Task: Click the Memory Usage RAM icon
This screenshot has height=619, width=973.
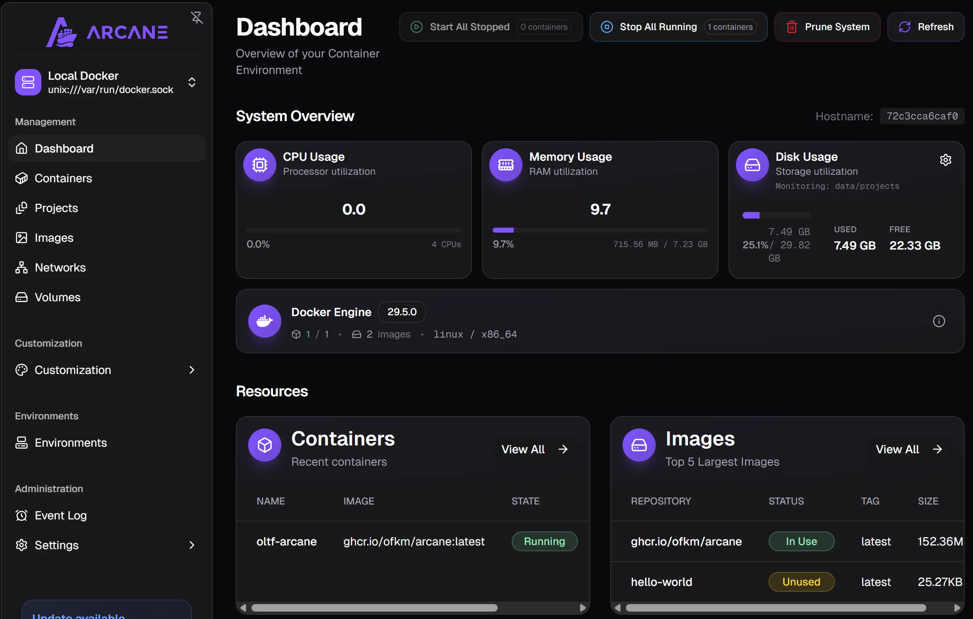Action: click(506, 165)
